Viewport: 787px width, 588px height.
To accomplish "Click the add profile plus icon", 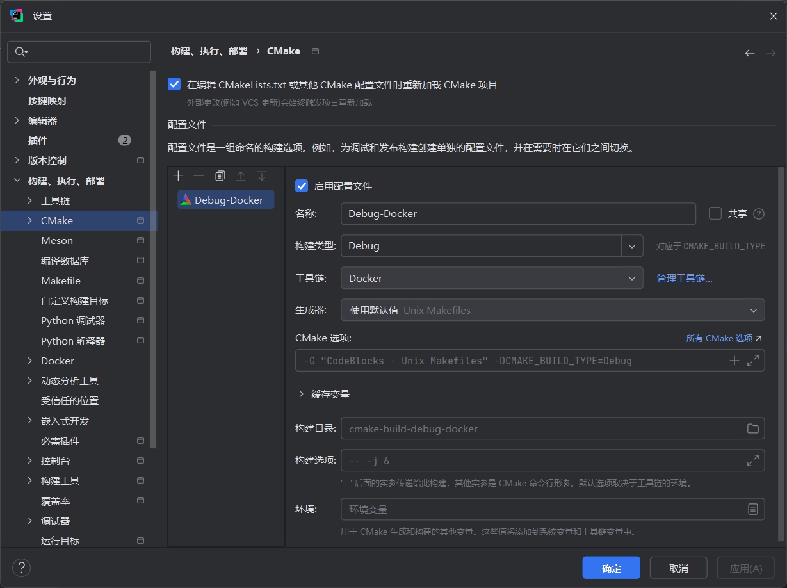I will 179,176.
